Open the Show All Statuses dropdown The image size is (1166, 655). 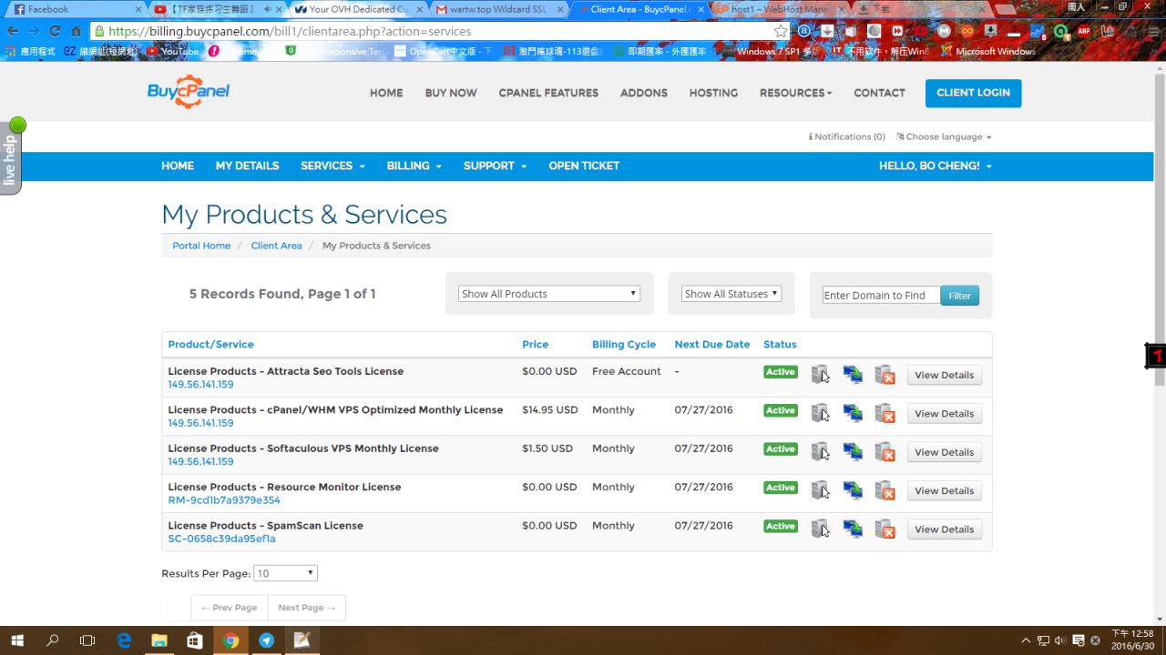(731, 294)
